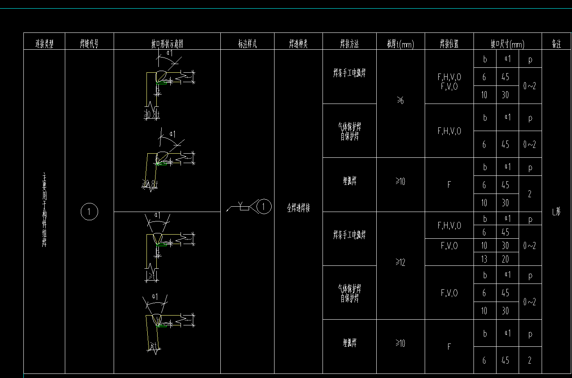Click the 备注 column header
Screen dimensions: 572x378
[556, 44]
